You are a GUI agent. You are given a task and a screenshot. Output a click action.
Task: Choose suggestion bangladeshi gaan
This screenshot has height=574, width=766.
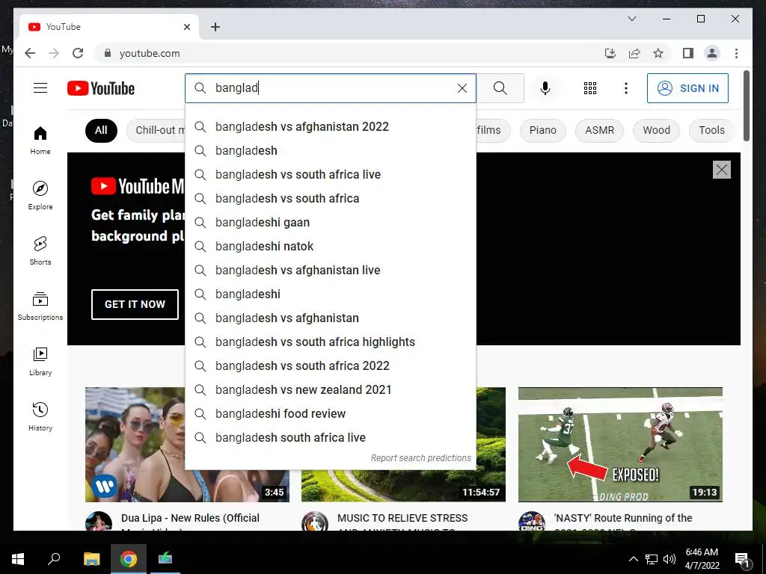(331, 223)
